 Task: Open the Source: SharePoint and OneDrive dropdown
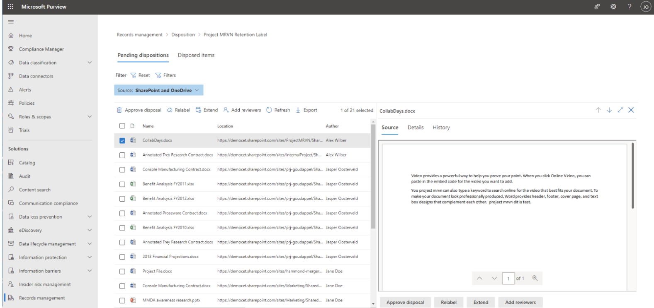159,90
